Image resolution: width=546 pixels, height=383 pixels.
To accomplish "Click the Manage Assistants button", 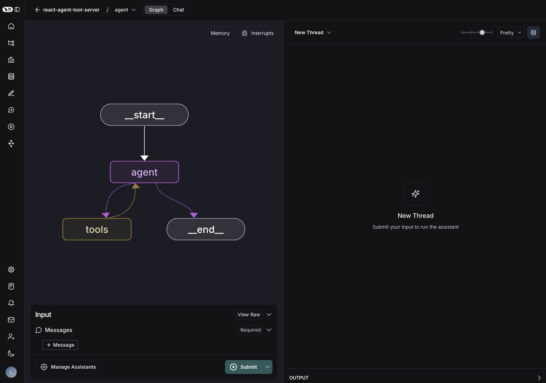I will tap(68, 367).
